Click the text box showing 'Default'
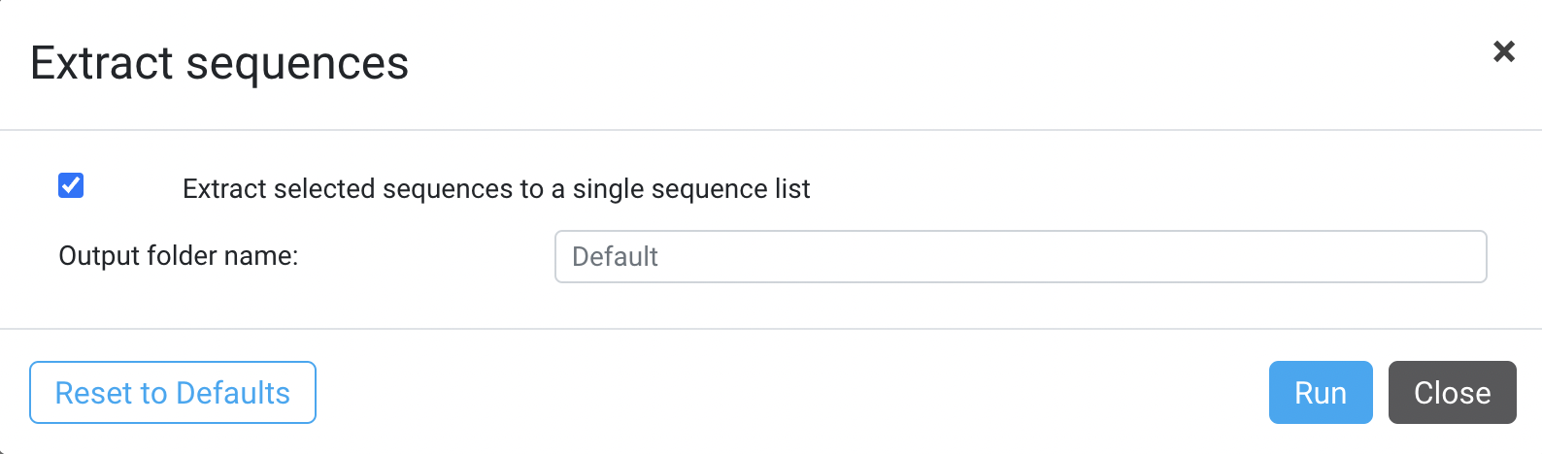 pyautogui.click(x=1021, y=256)
